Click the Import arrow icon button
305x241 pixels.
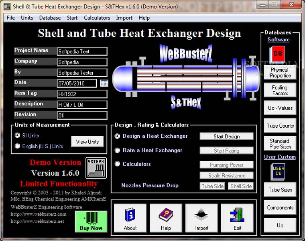(x=201, y=218)
